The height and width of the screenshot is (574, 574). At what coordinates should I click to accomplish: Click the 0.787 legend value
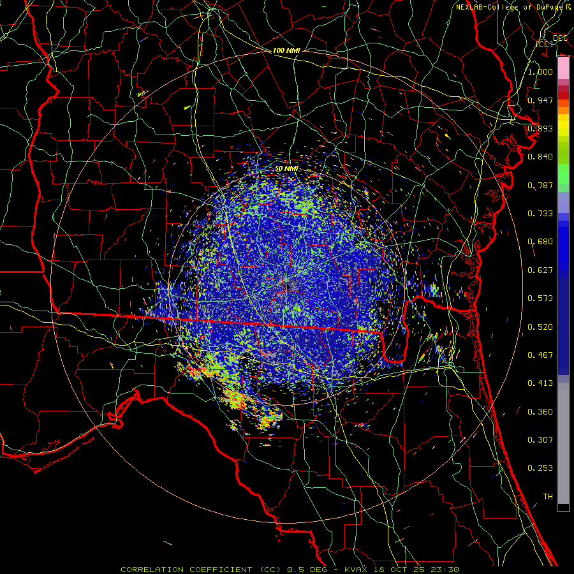540,185
